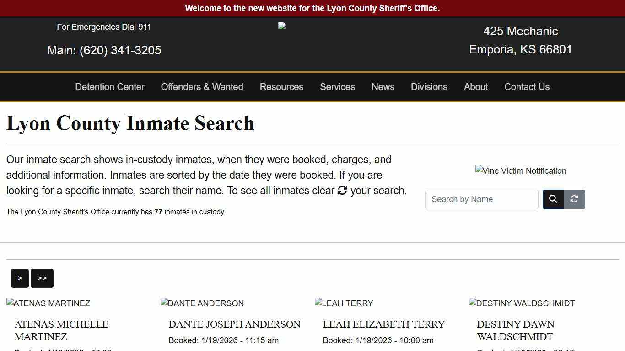The height and width of the screenshot is (351, 625).
Task: Click the refresh icon beside the search button
Action: pyautogui.click(x=574, y=199)
